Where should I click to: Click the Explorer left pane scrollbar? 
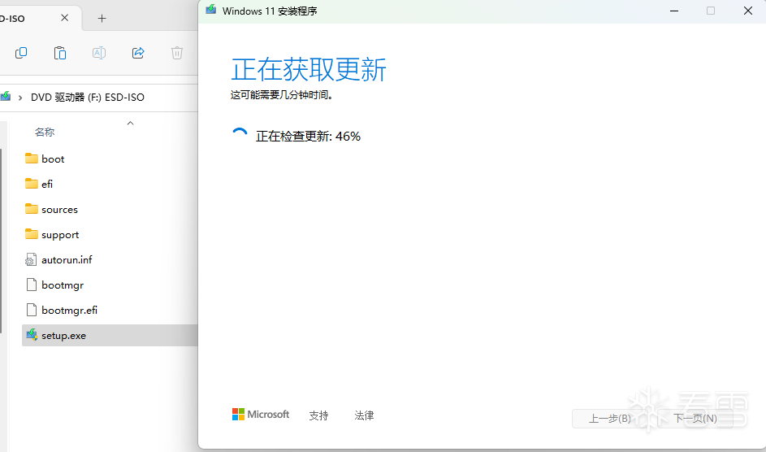(1, 241)
